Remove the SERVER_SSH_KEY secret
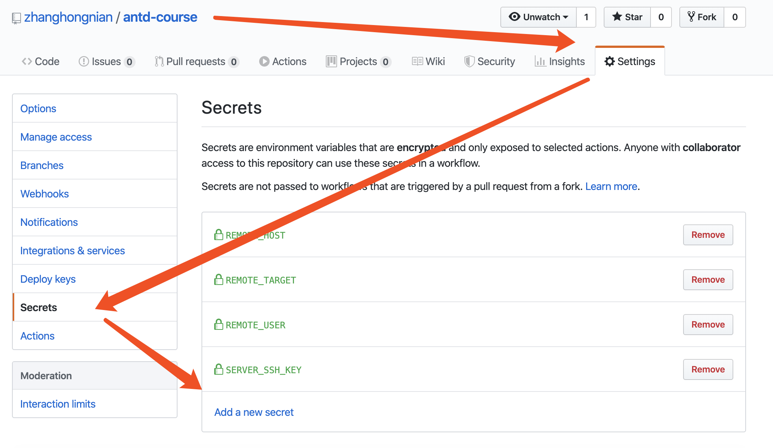The image size is (773, 448). [x=708, y=369]
